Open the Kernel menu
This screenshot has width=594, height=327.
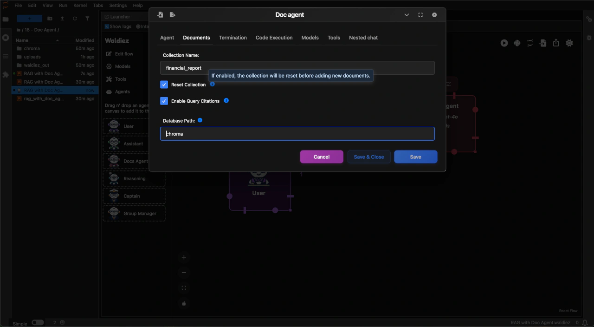80,5
